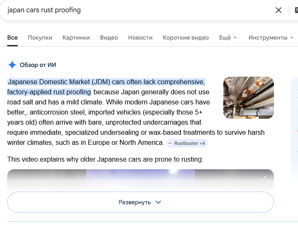298x232 pixels.
Task: Click the chevron arrow beside Развернуть
Action: [x=158, y=202]
